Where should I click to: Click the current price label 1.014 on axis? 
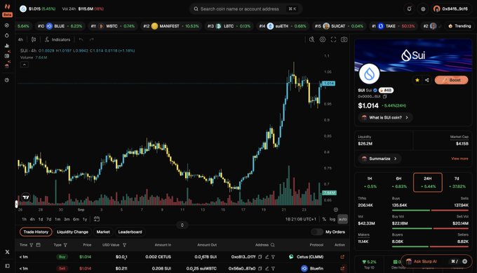click(x=328, y=84)
